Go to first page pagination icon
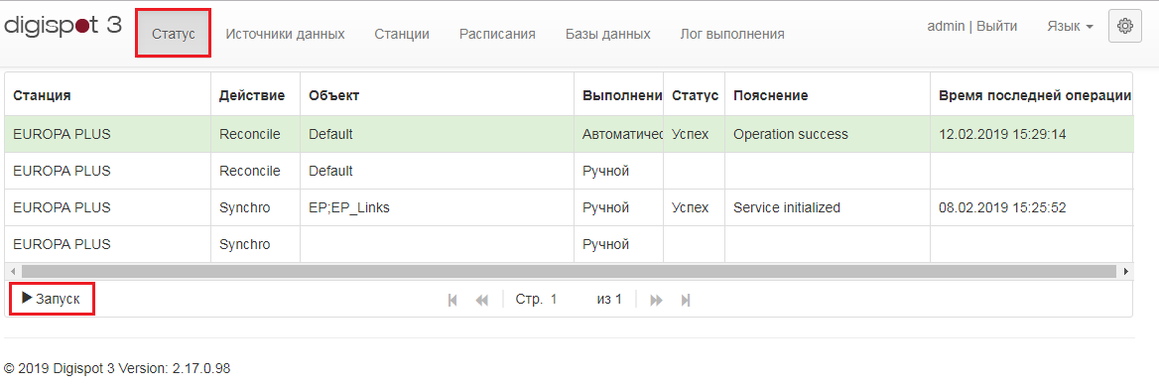The image size is (1159, 388). point(453,300)
